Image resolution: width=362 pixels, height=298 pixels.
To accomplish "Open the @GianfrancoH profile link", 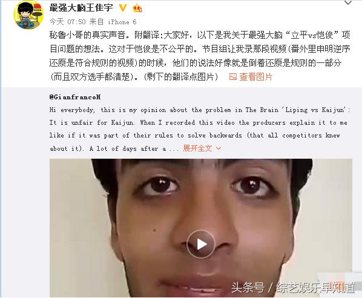I will point(75,97).
